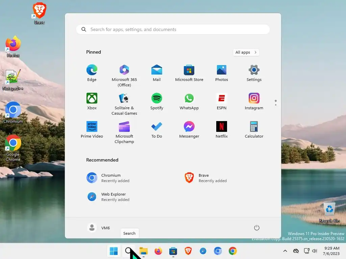Click the Start menu search field
Screen dimensions: 346x259
pyautogui.click(x=173, y=30)
